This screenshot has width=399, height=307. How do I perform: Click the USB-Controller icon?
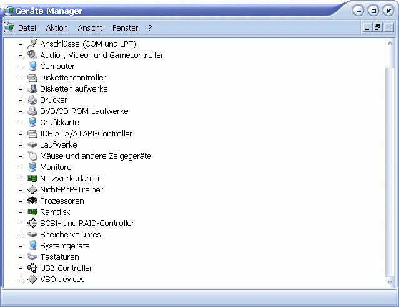pyautogui.click(x=32, y=268)
